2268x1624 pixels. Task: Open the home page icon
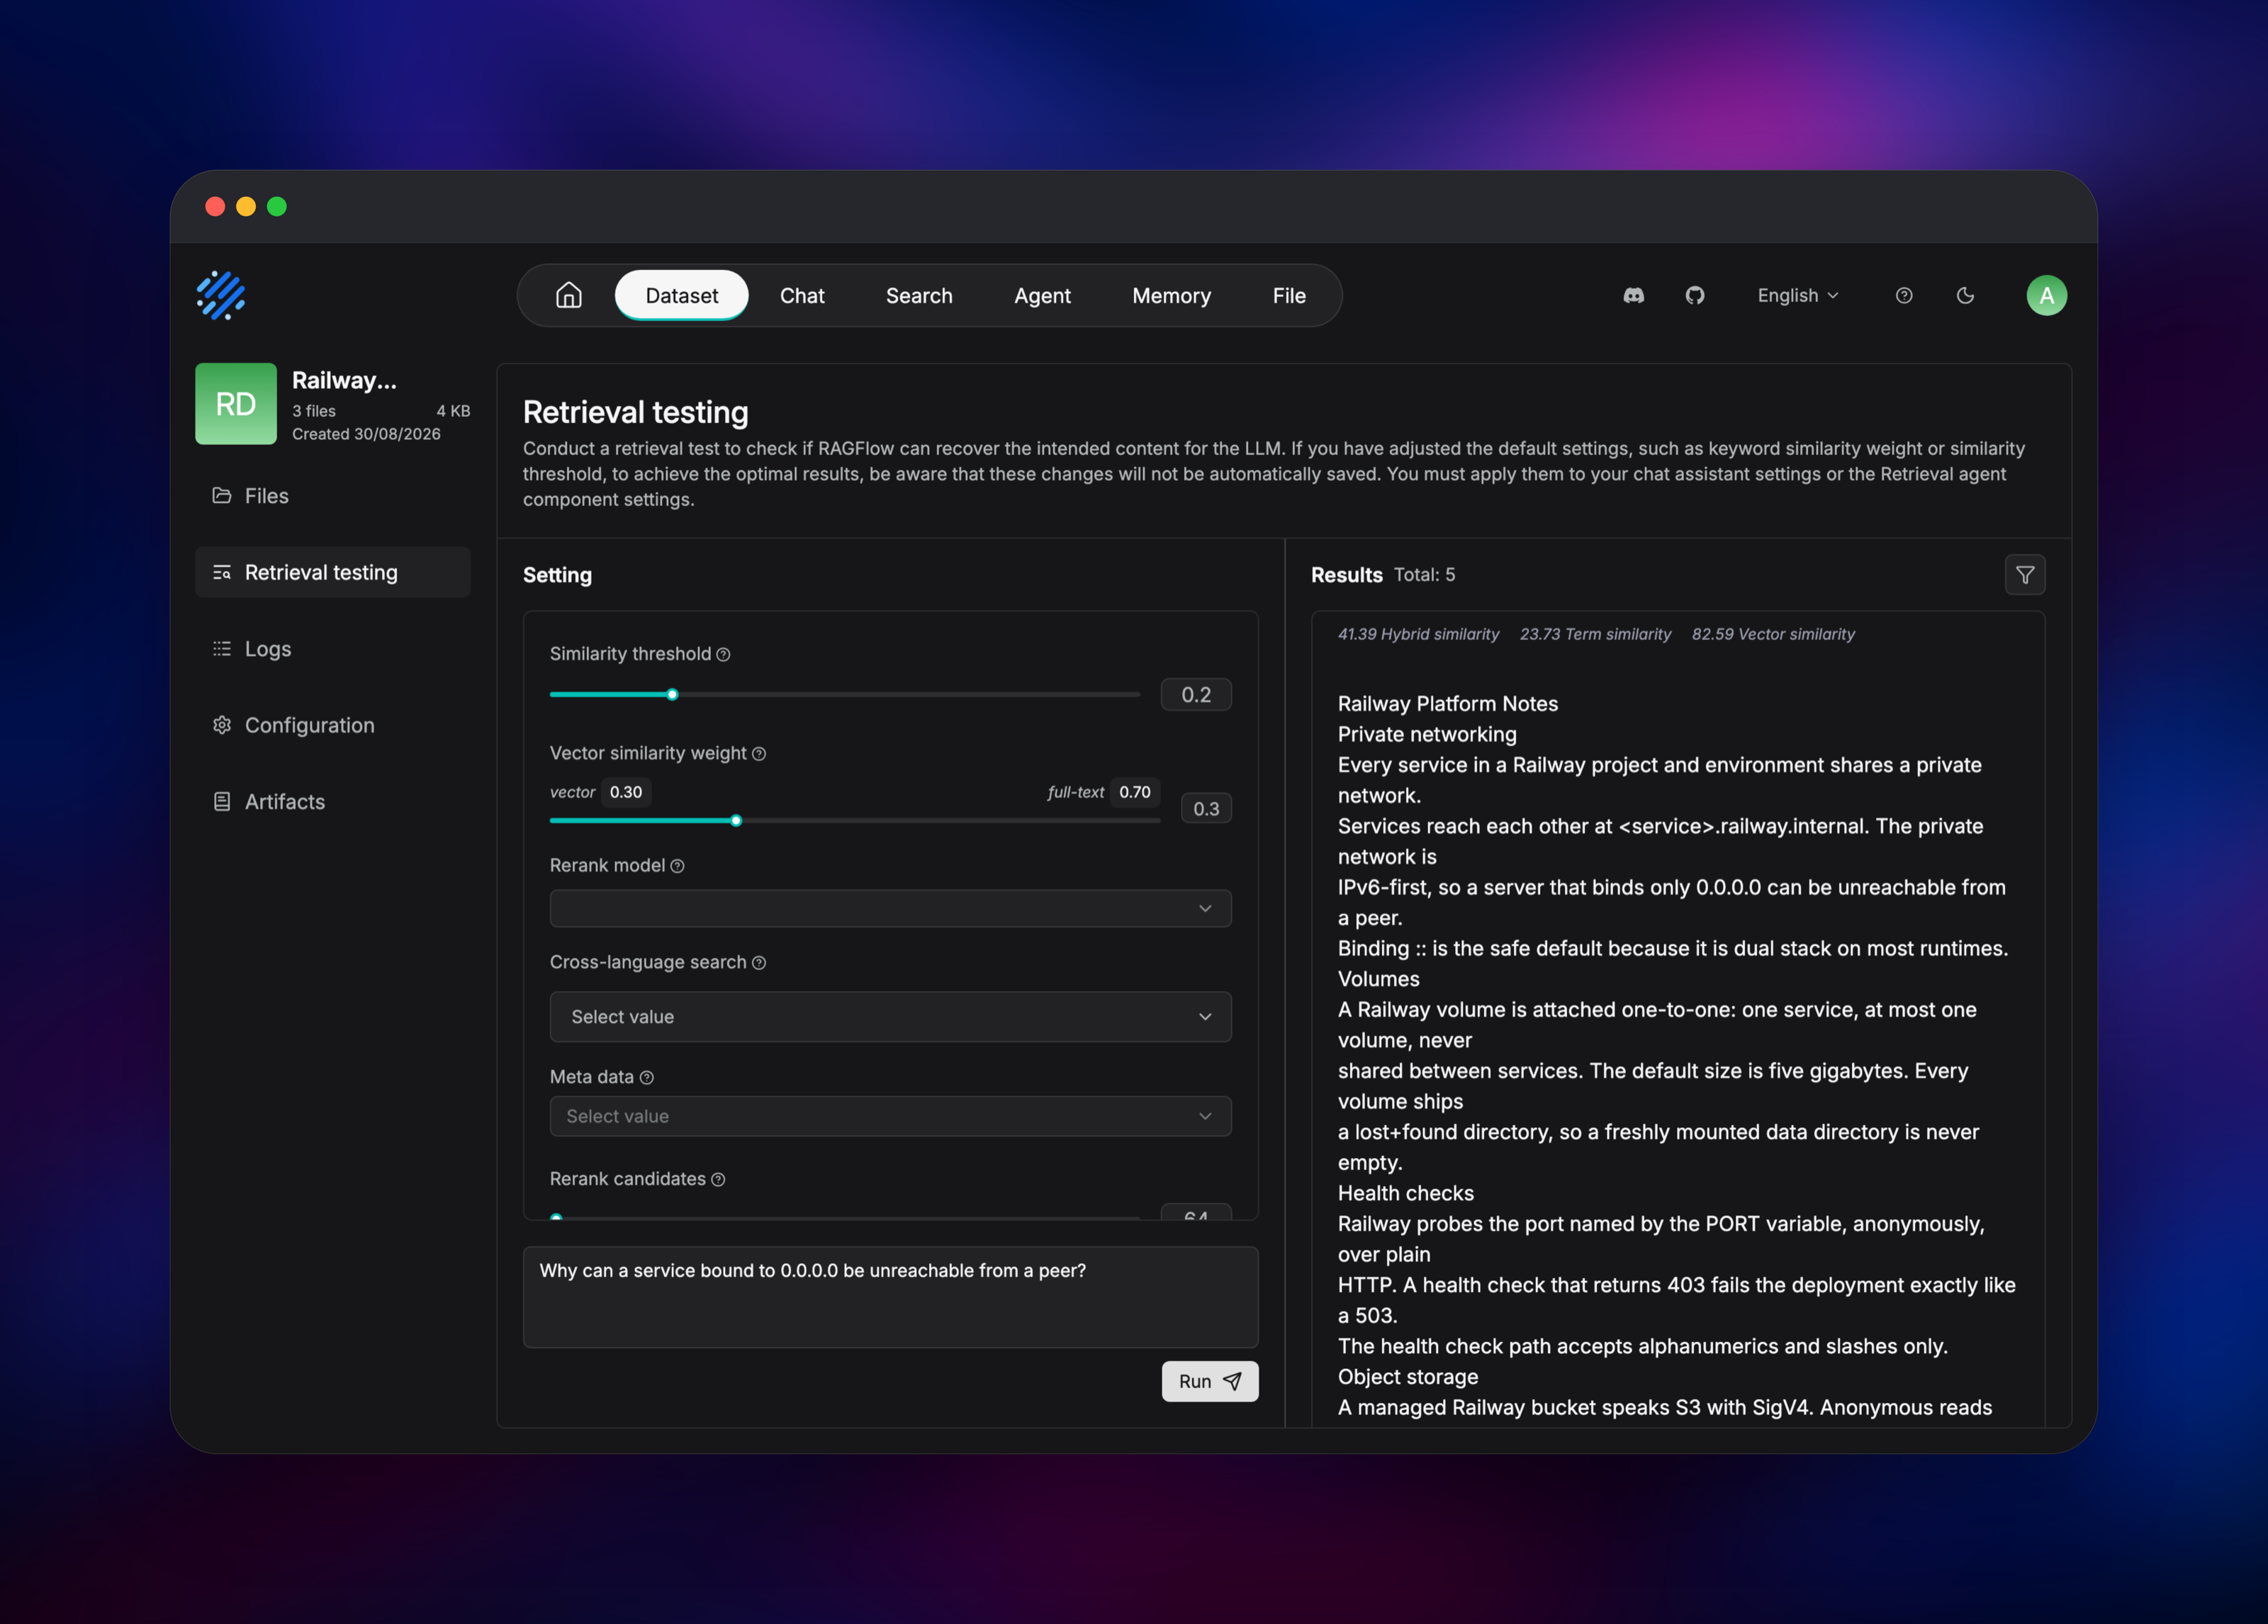click(569, 295)
